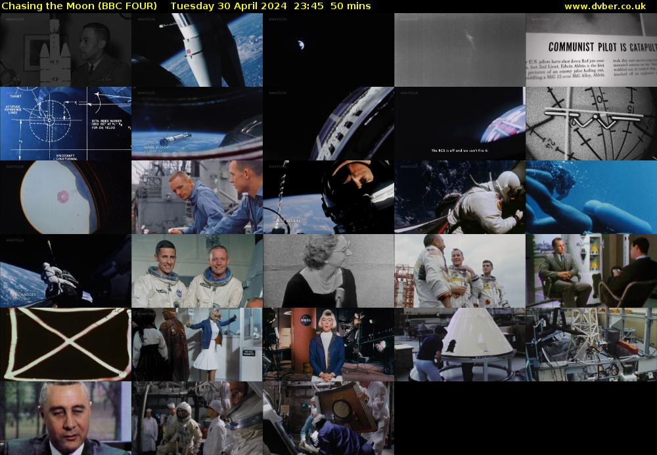The width and height of the screenshot is (657, 455).
Task: Open the laboratory scaffold equipment thumbnail
Action: tap(591, 345)
